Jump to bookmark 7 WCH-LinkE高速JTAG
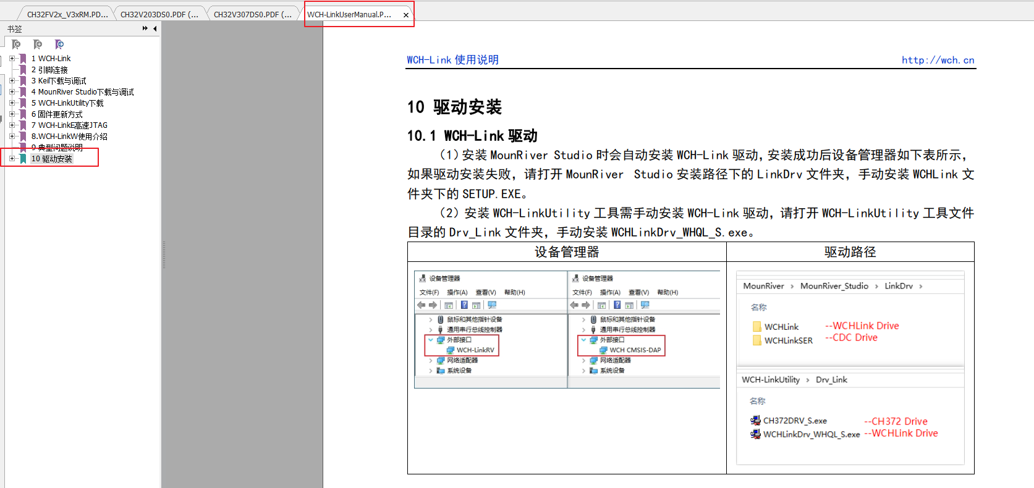1034x488 pixels. pos(69,125)
